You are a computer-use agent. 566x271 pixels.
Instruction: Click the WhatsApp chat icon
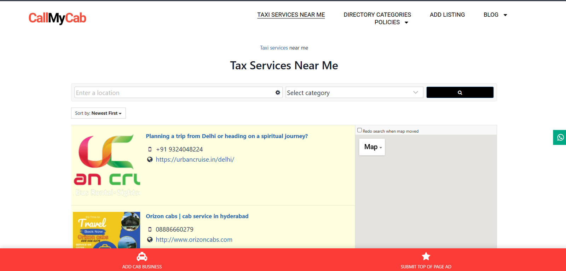click(560, 137)
